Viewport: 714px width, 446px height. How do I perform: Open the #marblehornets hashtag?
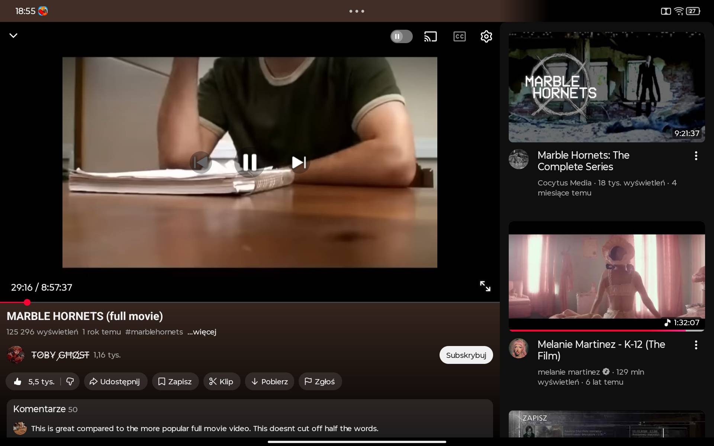[154, 332]
